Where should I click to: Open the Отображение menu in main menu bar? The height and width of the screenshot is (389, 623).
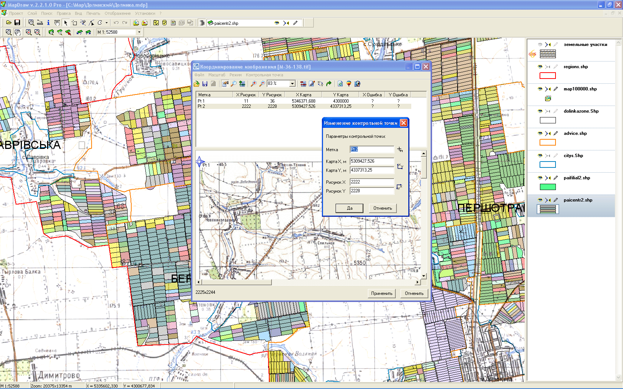(x=118, y=13)
